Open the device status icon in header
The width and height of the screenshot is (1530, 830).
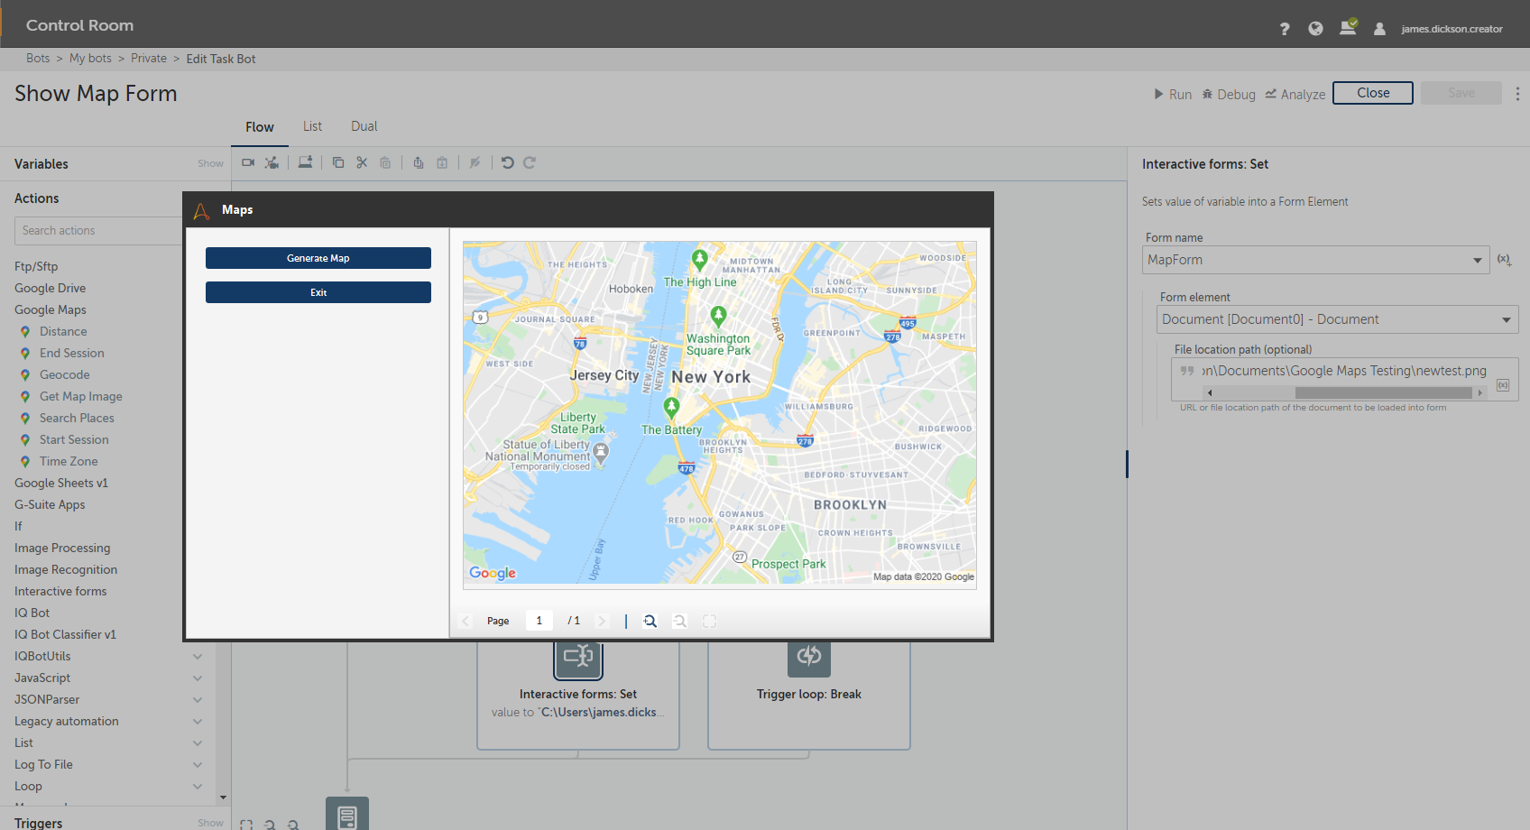click(x=1348, y=28)
